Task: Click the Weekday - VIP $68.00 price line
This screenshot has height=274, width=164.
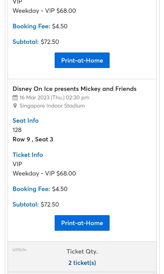Action: coord(44,173)
